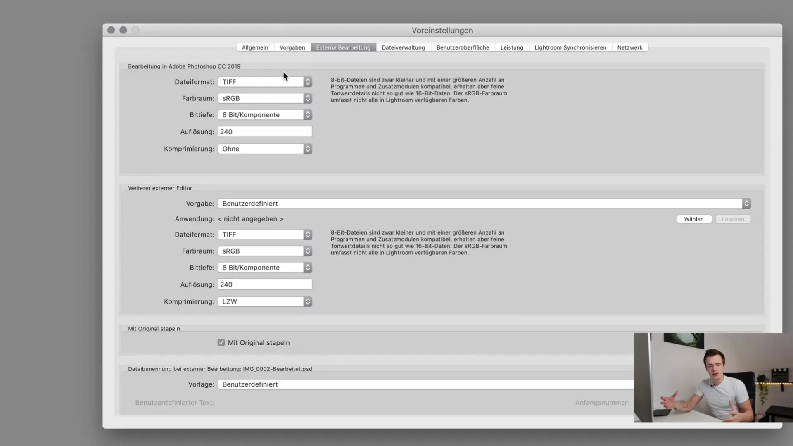
Task: Select the Externe Bearbeitung tab
Action: click(x=343, y=47)
